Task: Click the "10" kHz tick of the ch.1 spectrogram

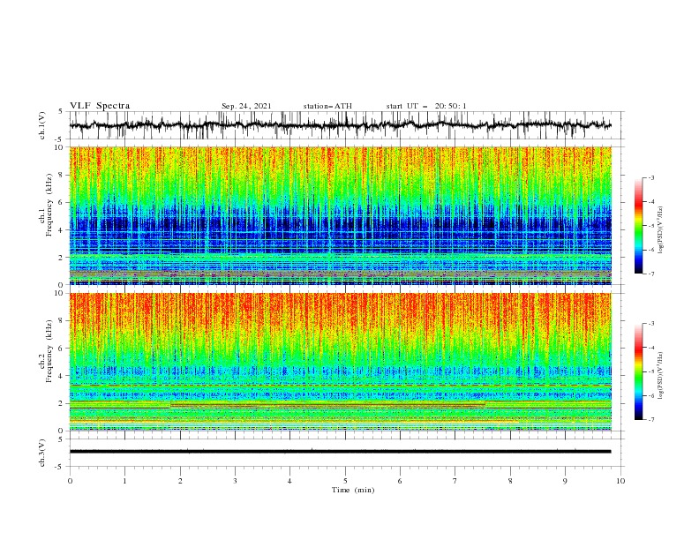Action: pyautogui.click(x=60, y=147)
